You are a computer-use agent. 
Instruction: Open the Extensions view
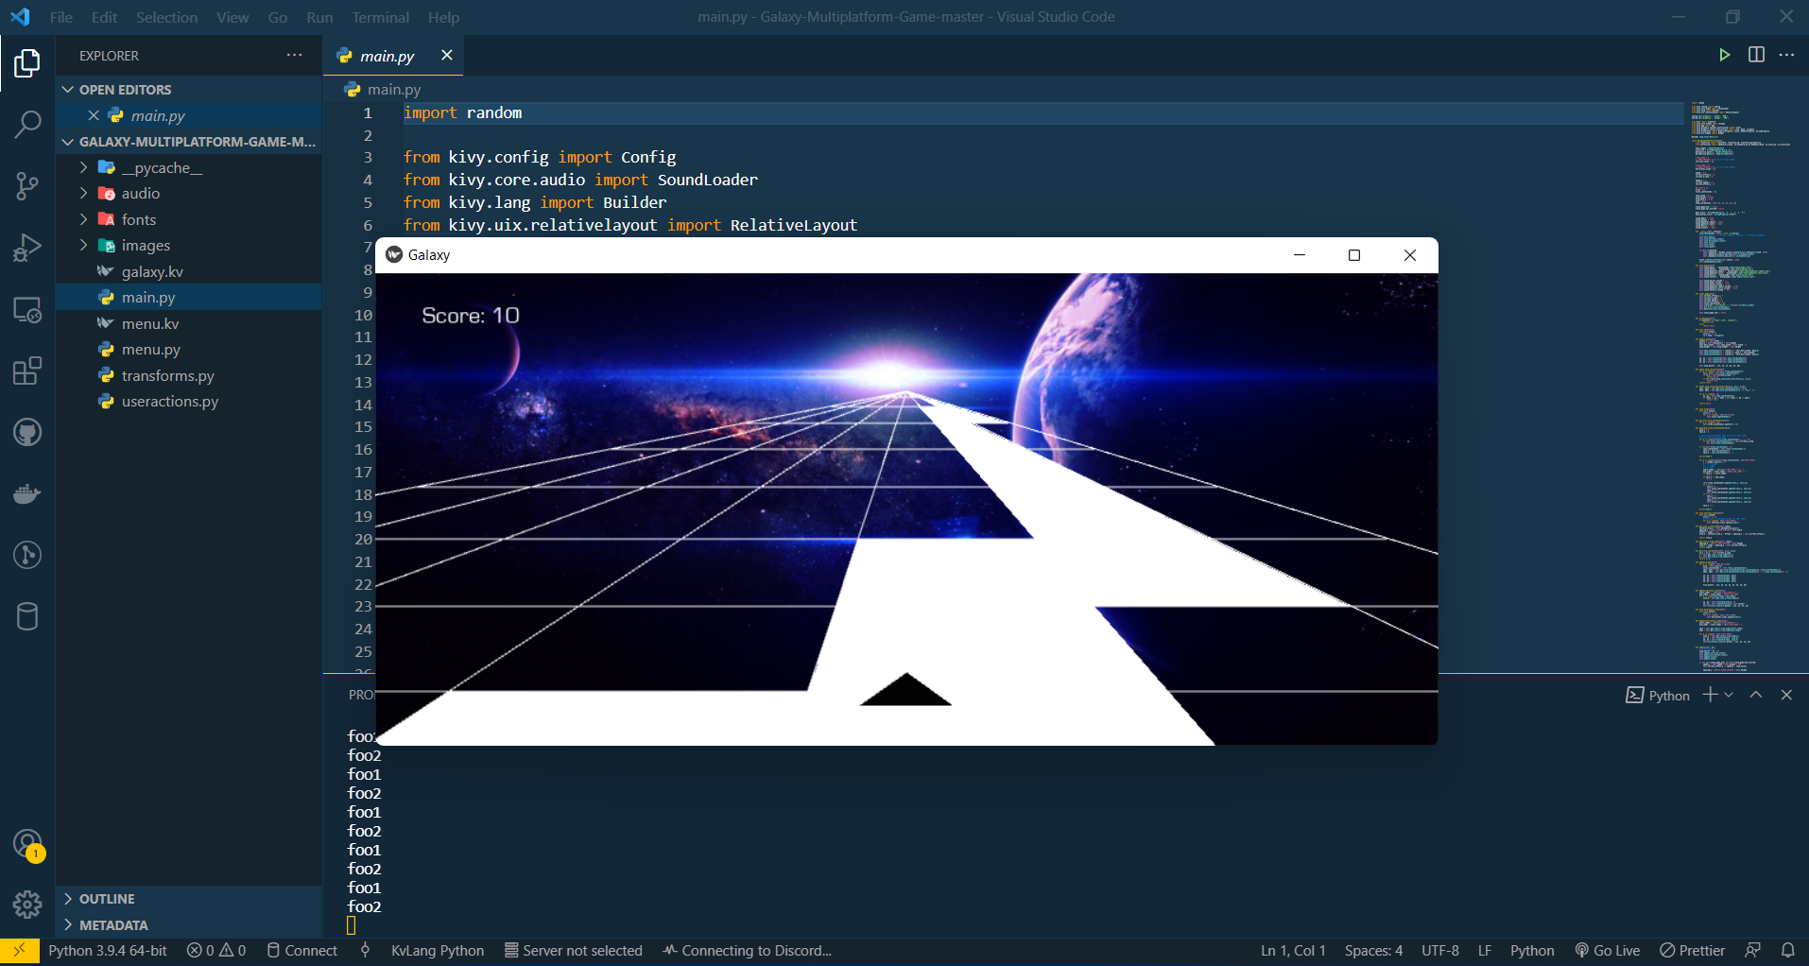27,371
